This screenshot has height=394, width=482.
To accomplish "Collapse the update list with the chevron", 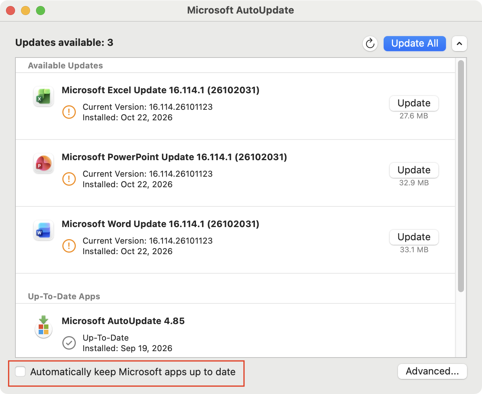I will tap(459, 44).
